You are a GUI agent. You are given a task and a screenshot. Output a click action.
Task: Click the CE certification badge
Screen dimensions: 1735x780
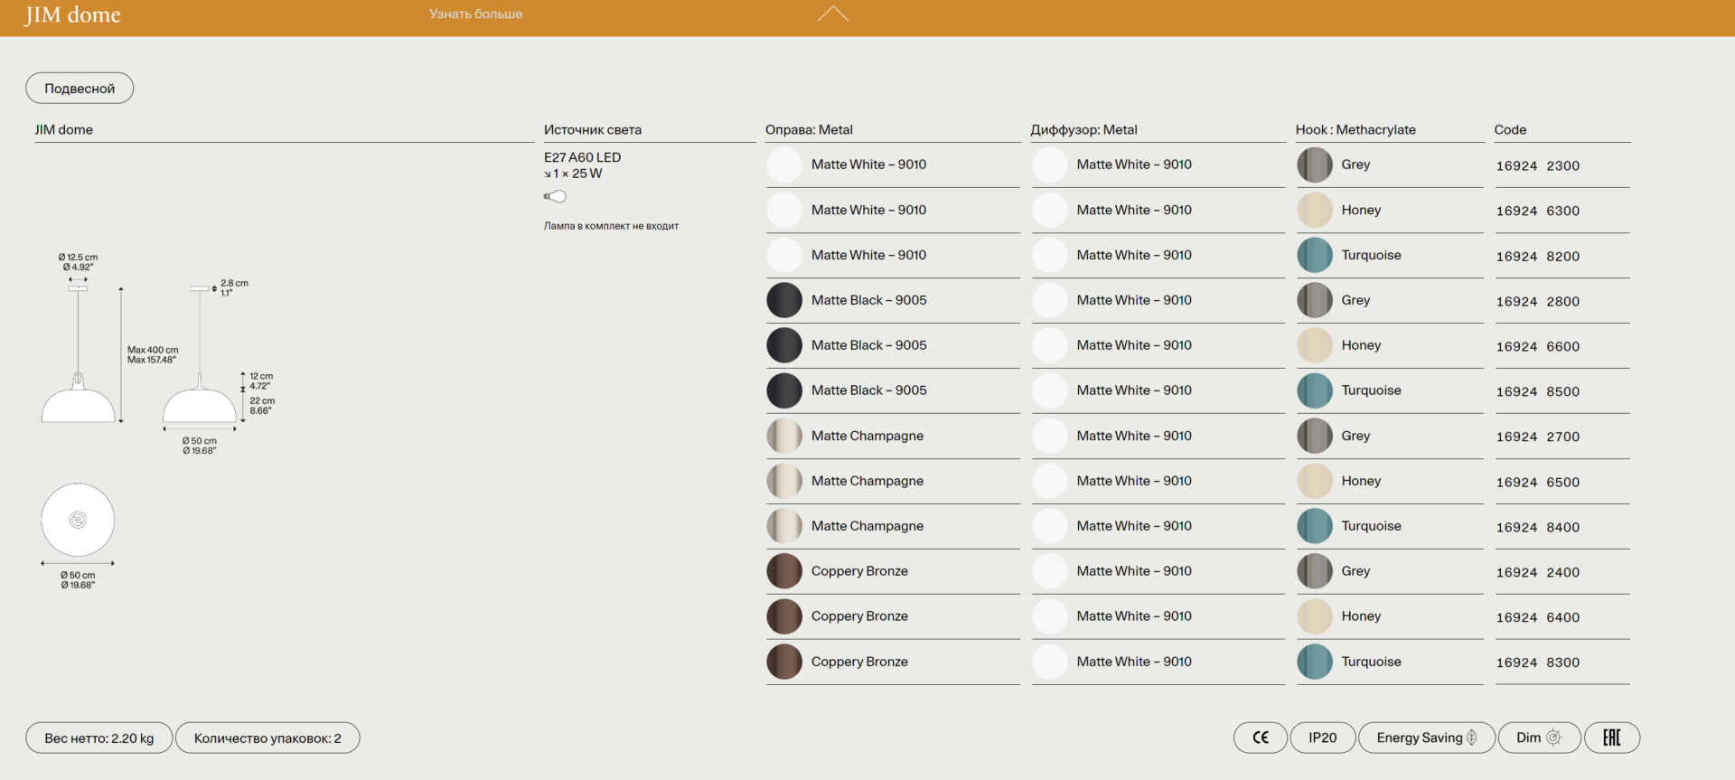coord(1260,738)
